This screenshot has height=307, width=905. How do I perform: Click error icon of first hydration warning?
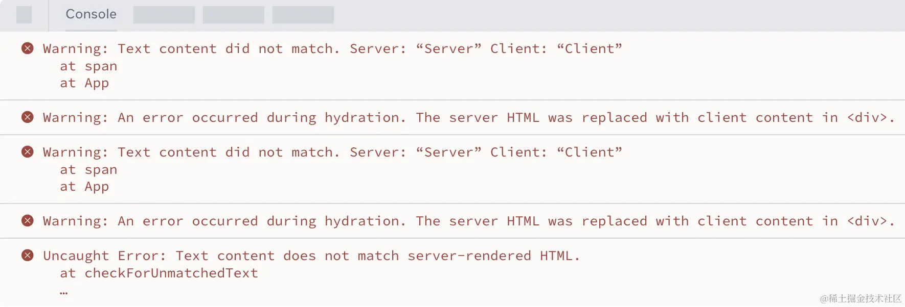click(28, 117)
